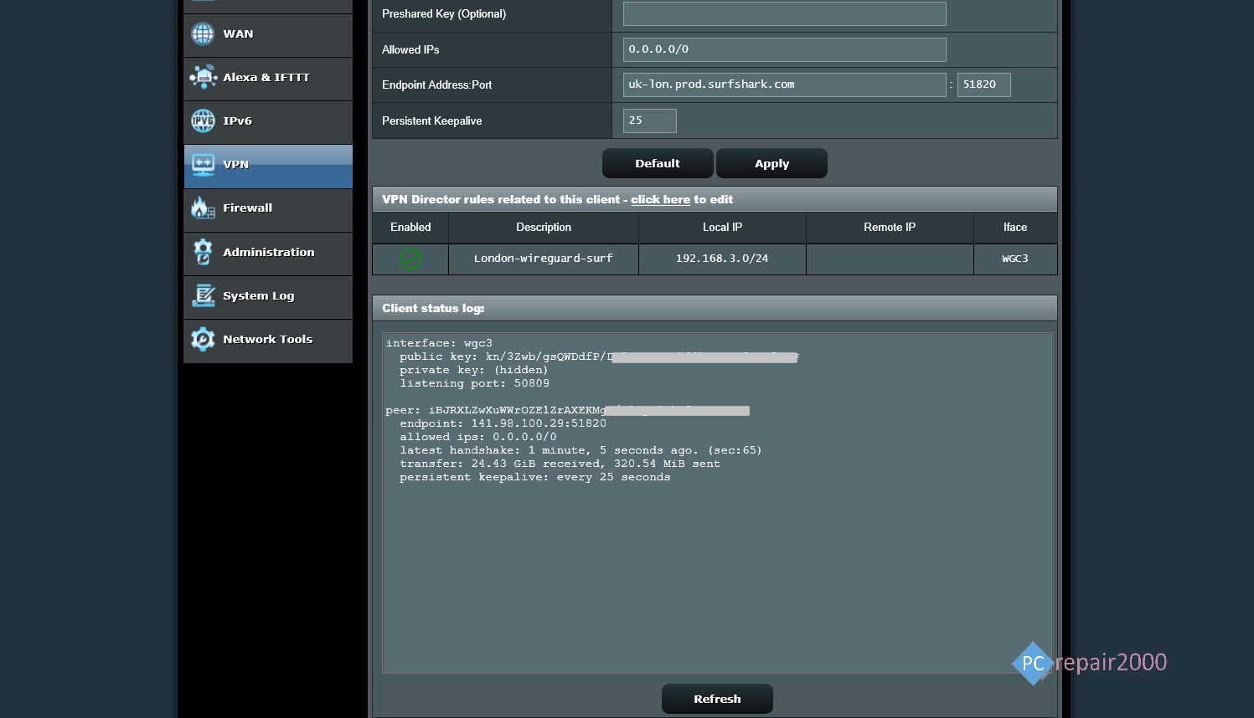Click the 'Client status log:' heading
This screenshot has width=1254, height=718.
pos(433,308)
